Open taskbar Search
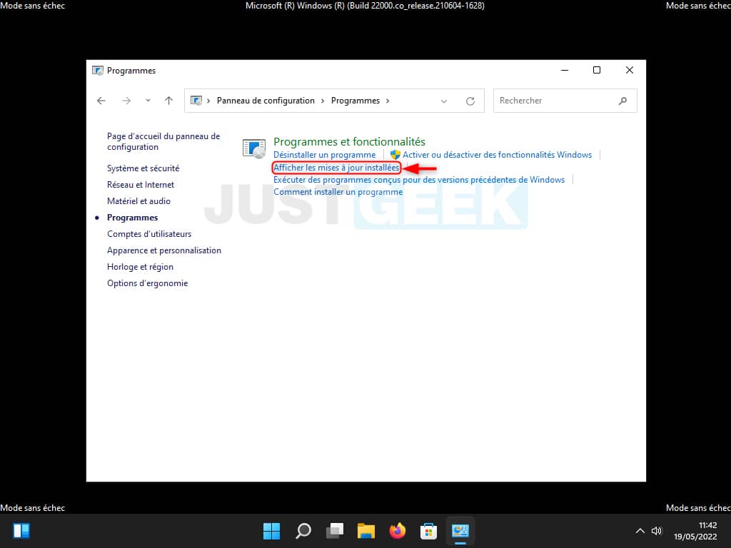The image size is (731, 548). click(303, 531)
